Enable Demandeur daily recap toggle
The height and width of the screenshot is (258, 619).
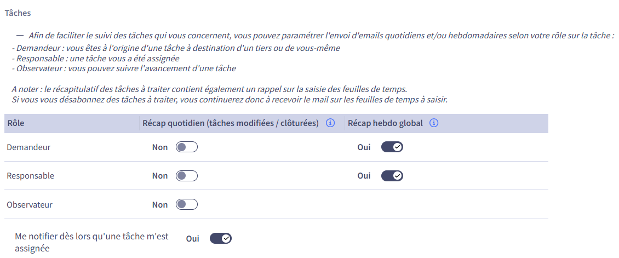pyautogui.click(x=187, y=147)
